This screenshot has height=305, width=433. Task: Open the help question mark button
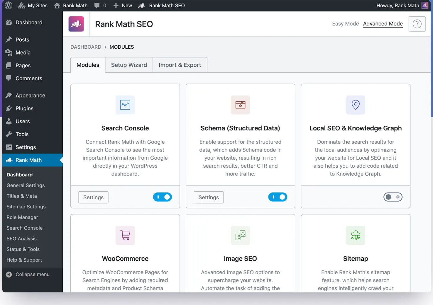coord(417,24)
